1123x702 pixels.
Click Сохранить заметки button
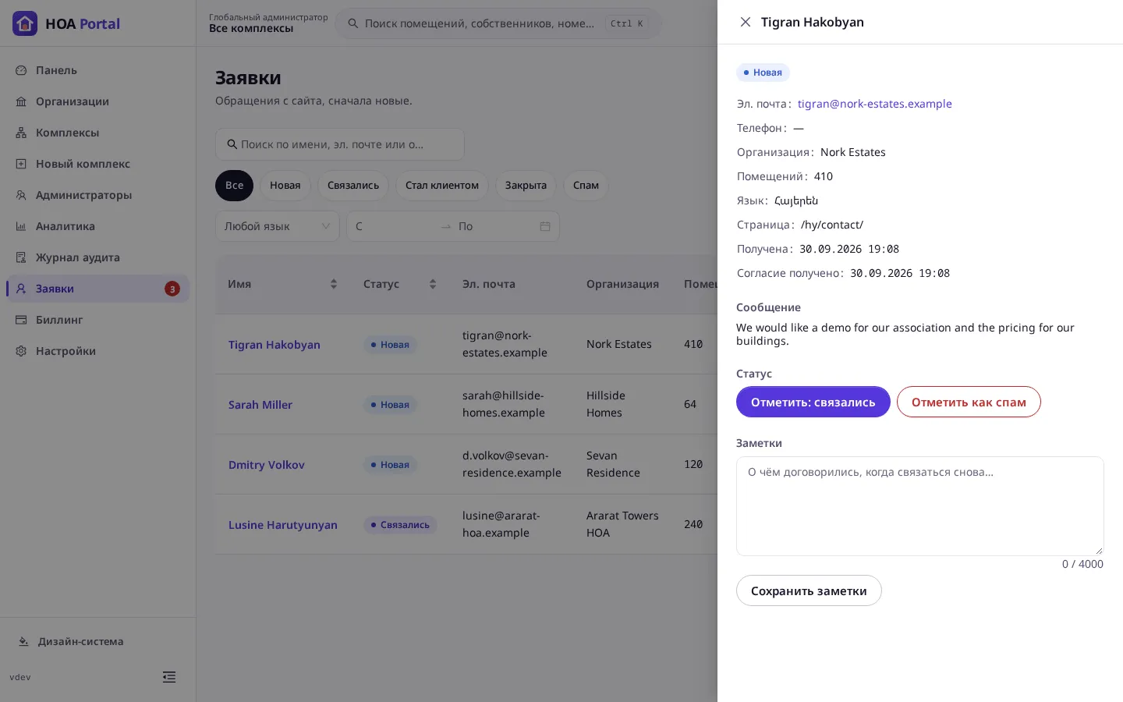coord(809,590)
